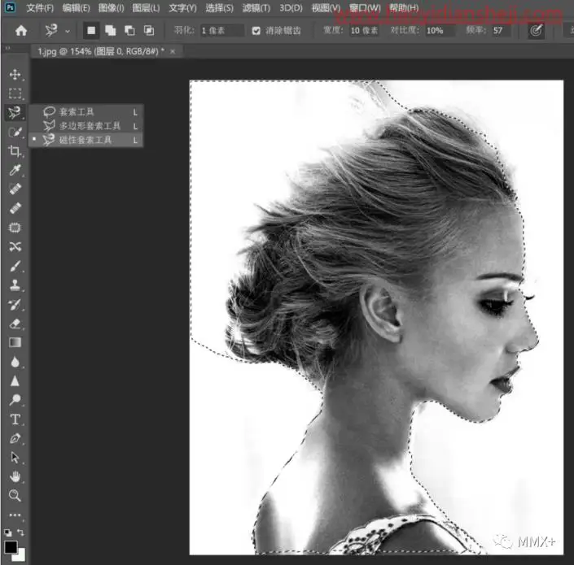Viewport: 574px width, 565px height.
Task: Open the 文字(Y) menu
Action: click(182, 7)
